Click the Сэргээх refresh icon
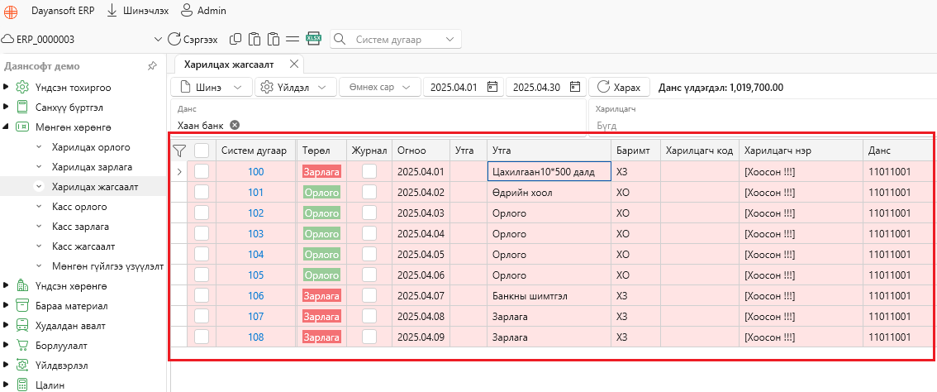937x392 pixels. tap(174, 39)
